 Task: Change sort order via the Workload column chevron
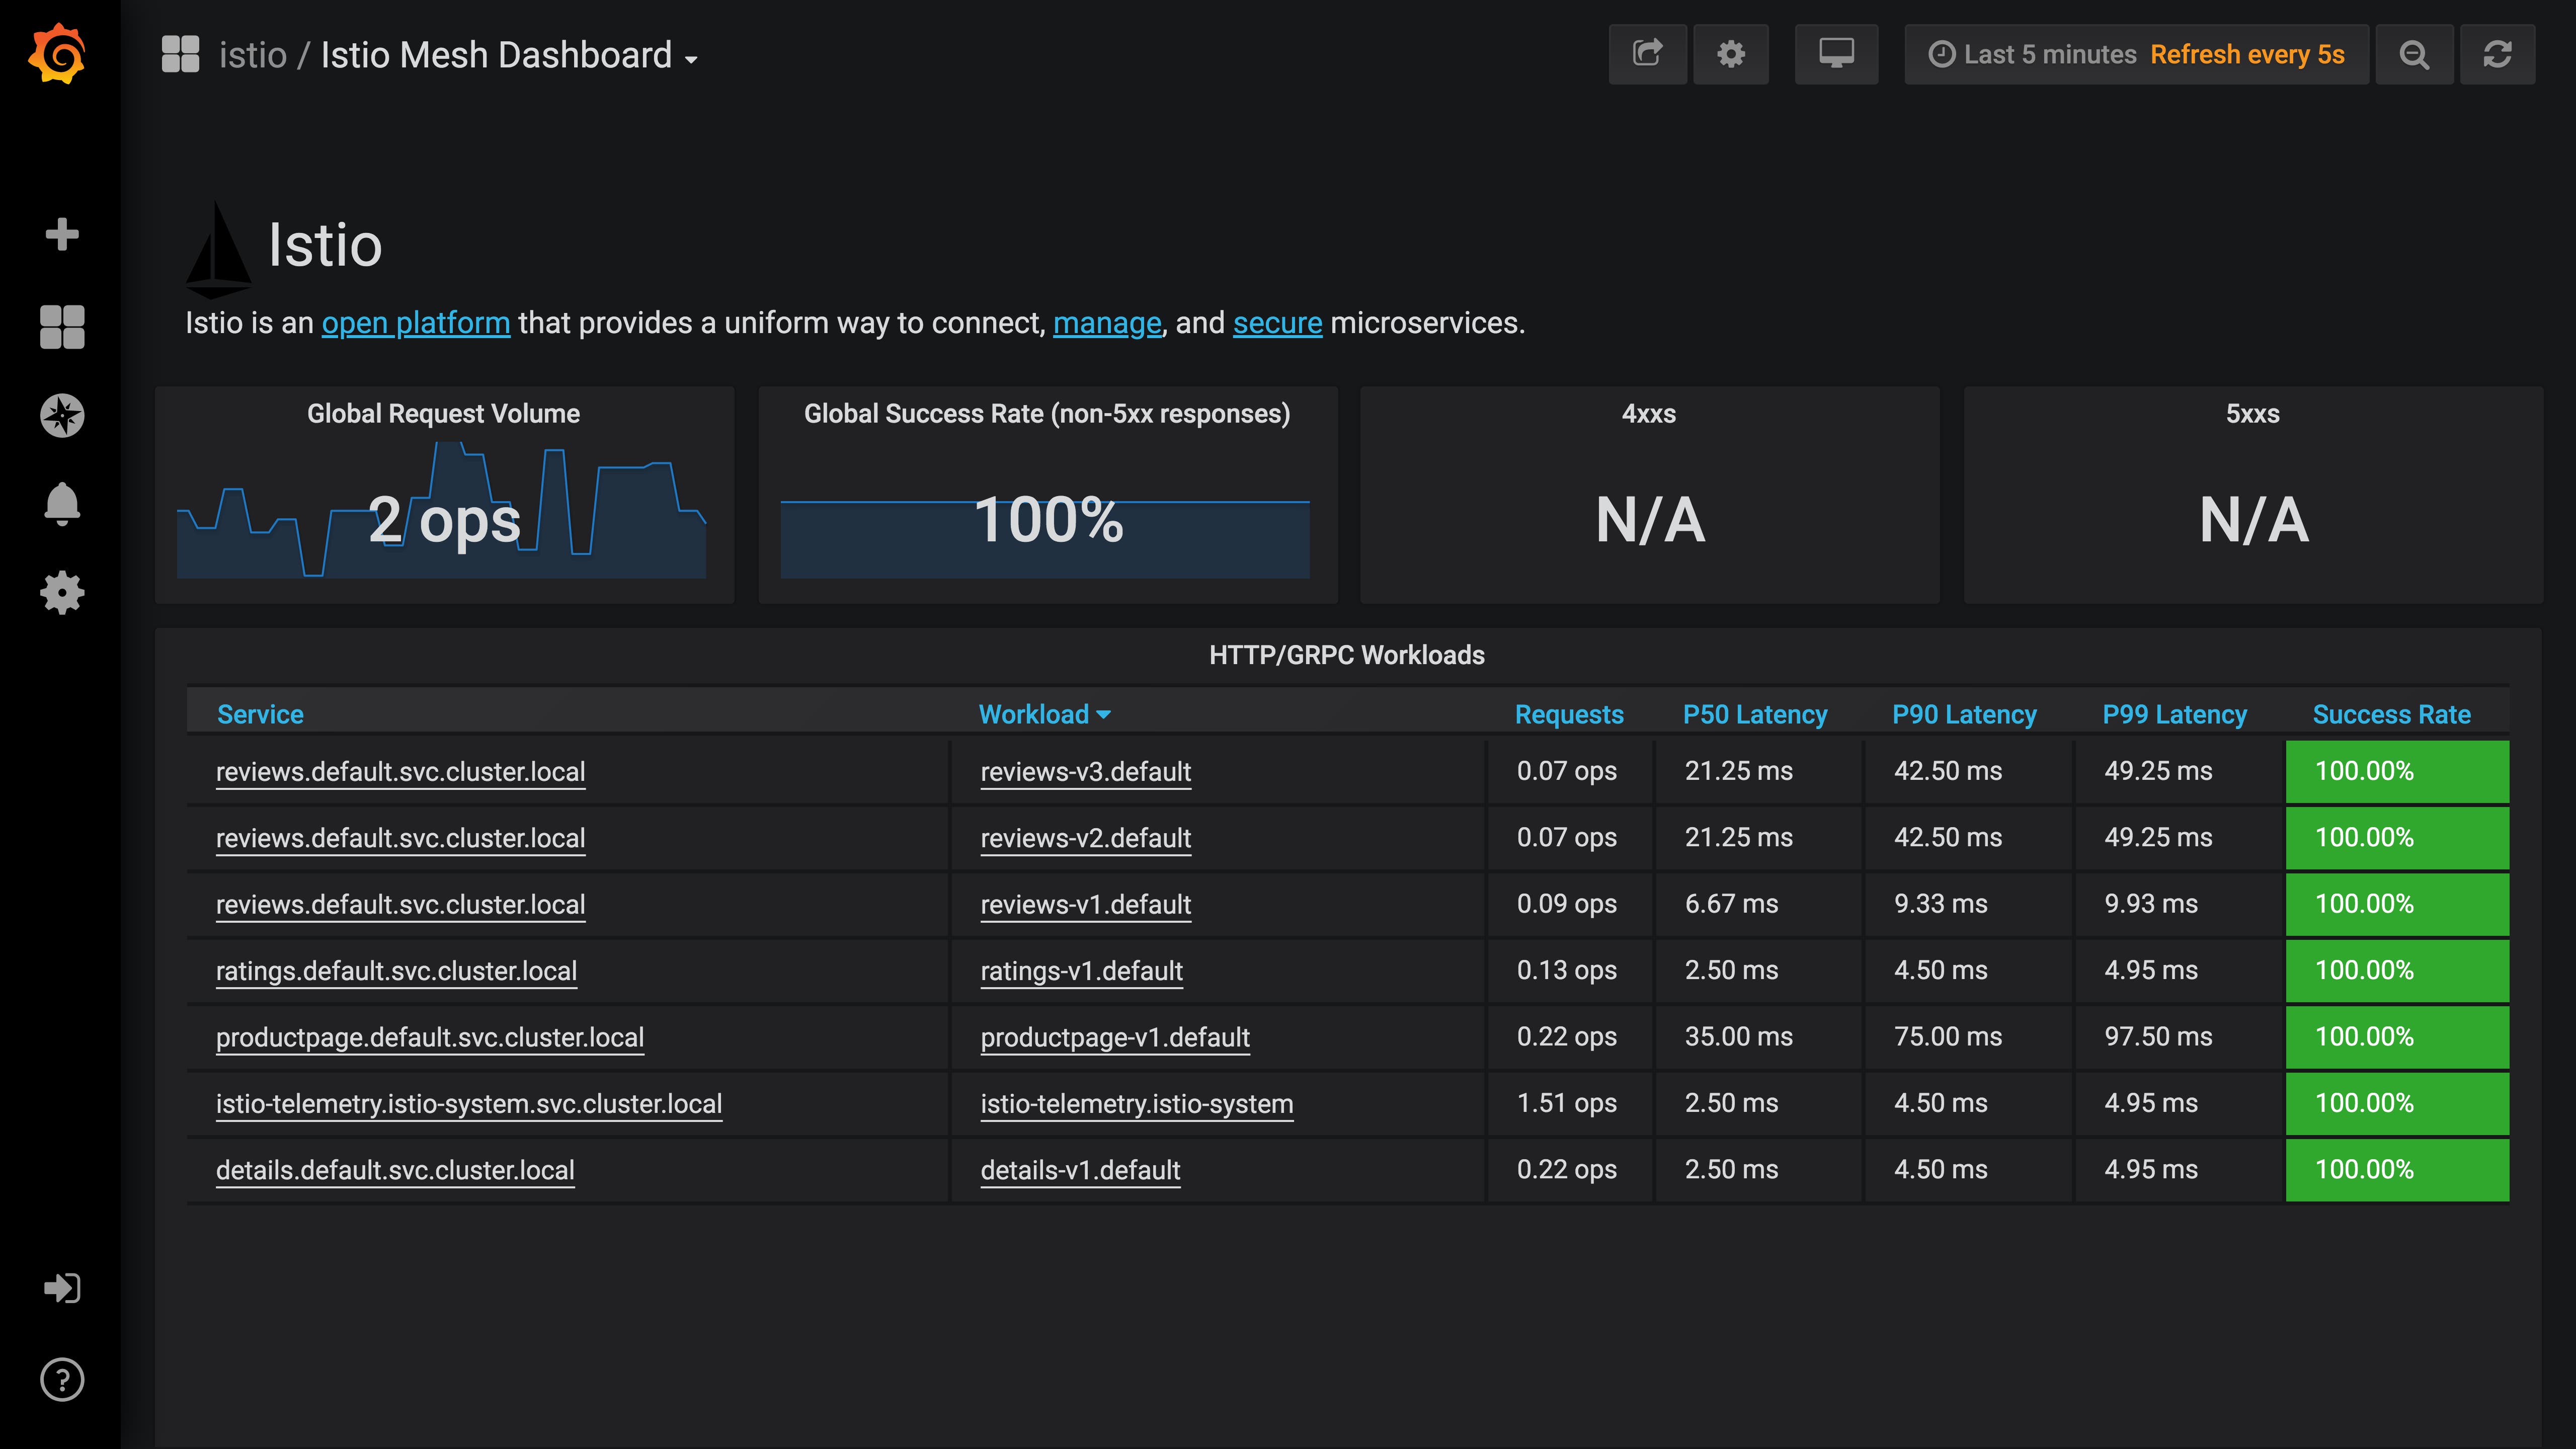click(x=1104, y=715)
